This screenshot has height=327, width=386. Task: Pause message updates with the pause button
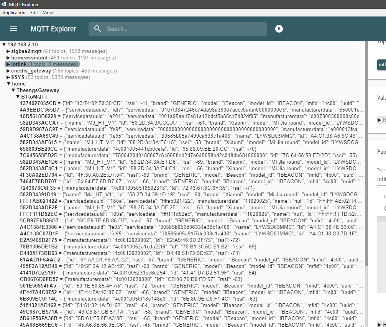279,29
